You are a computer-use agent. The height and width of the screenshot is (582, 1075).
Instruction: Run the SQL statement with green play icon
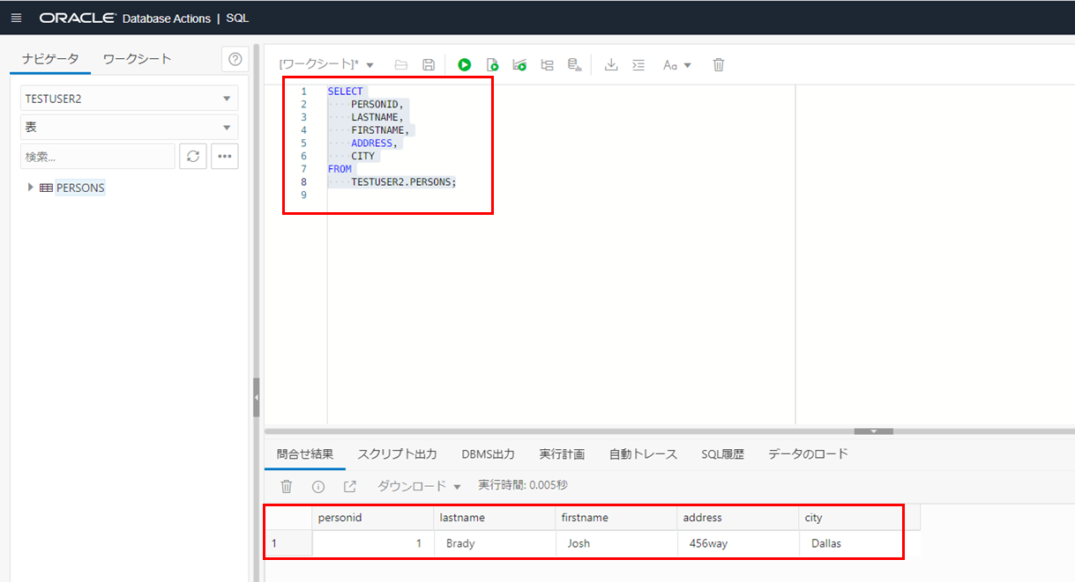point(465,65)
